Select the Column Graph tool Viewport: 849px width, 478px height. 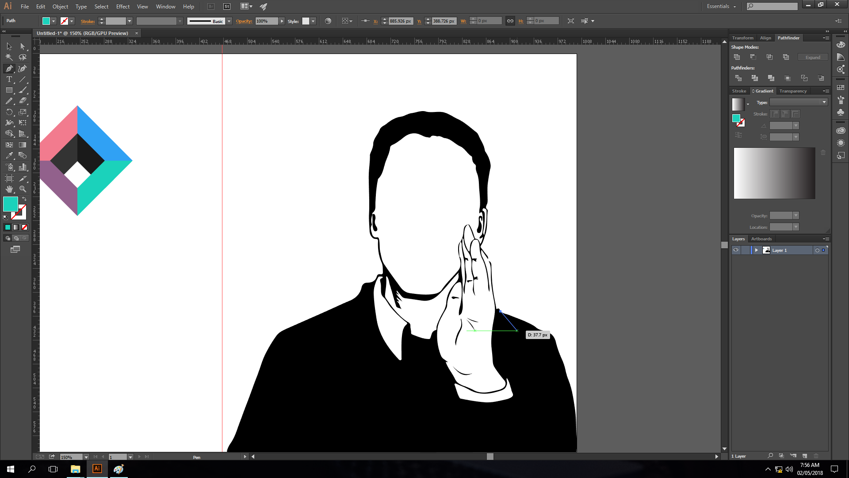pyautogui.click(x=23, y=167)
